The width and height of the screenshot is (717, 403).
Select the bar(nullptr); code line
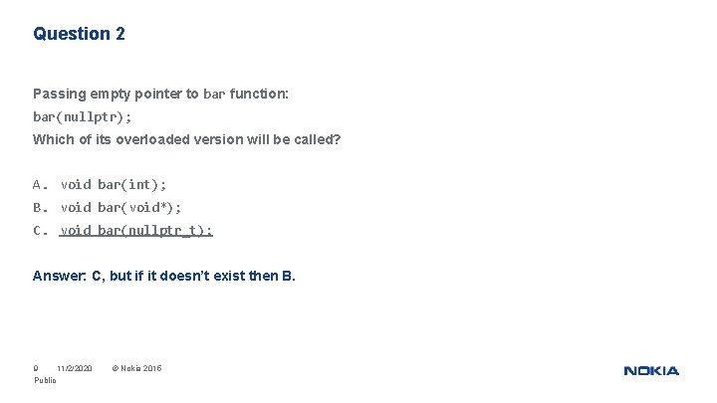tap(83, 117)
